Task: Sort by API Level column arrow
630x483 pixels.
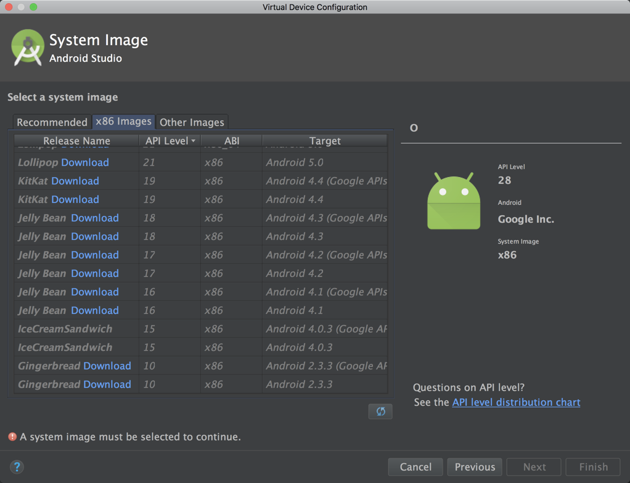Action: (194, 141)
